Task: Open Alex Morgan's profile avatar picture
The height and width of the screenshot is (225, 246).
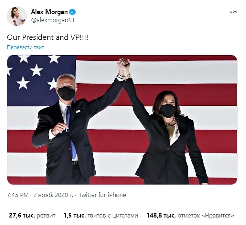Action: click(17, 16)
